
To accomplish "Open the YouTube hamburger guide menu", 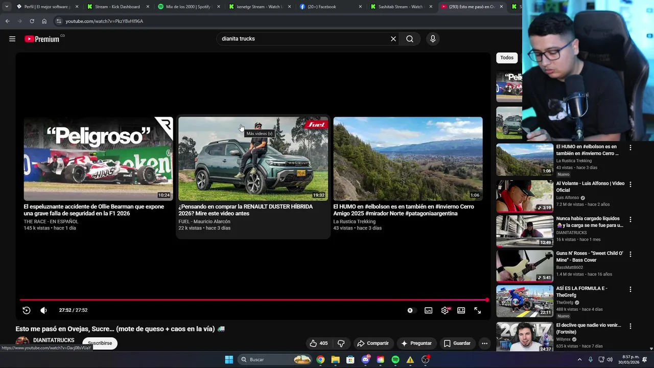I will [x=12, y=39].
